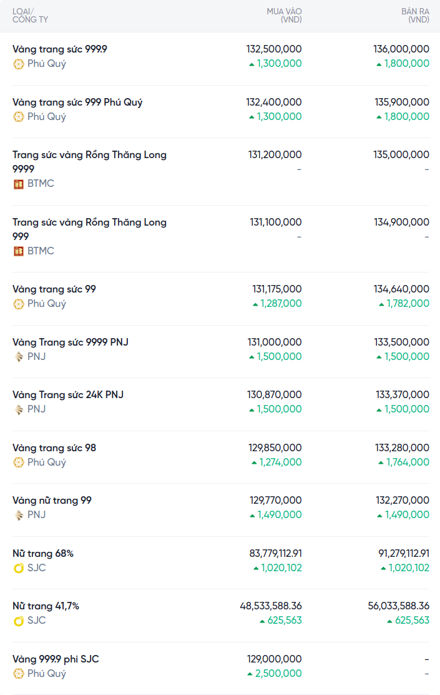The image size is (440, 695).
Task: Open the Vàng trang sức 999.9 row title
Action: [60, 49]
